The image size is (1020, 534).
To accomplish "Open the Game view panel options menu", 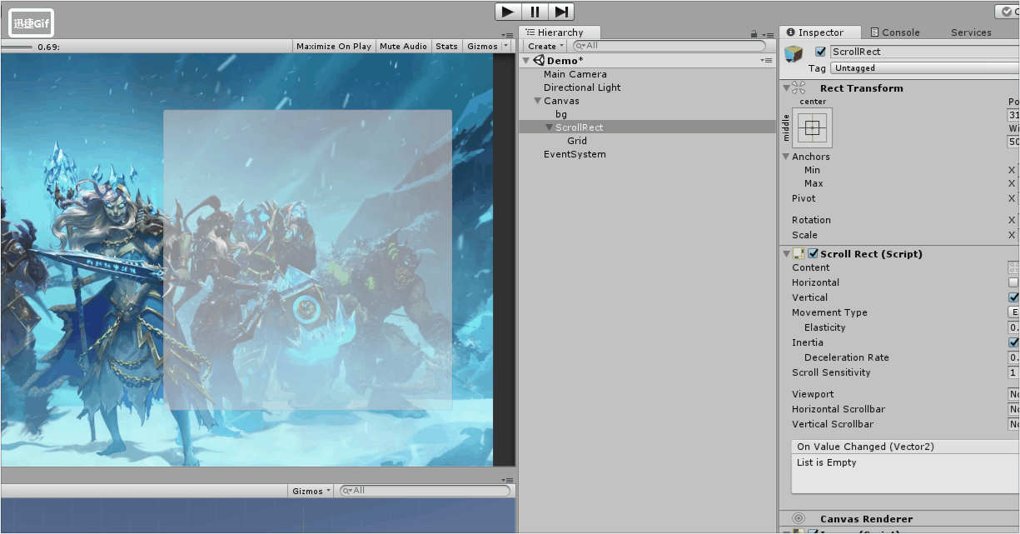I will 508,35.
